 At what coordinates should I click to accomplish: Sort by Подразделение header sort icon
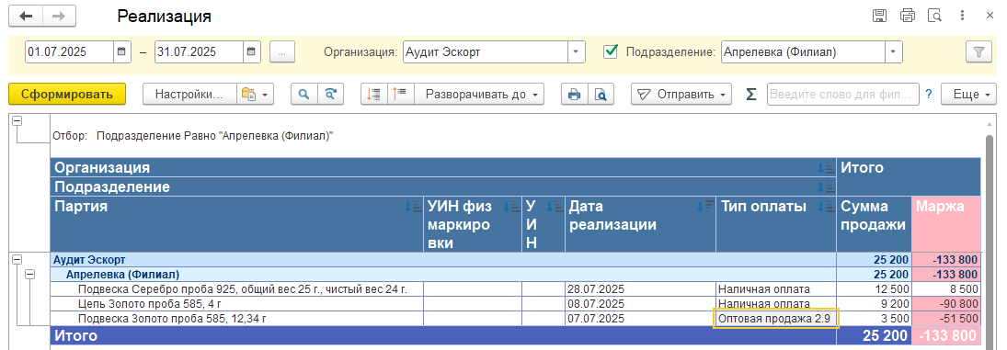click(825, 187)
